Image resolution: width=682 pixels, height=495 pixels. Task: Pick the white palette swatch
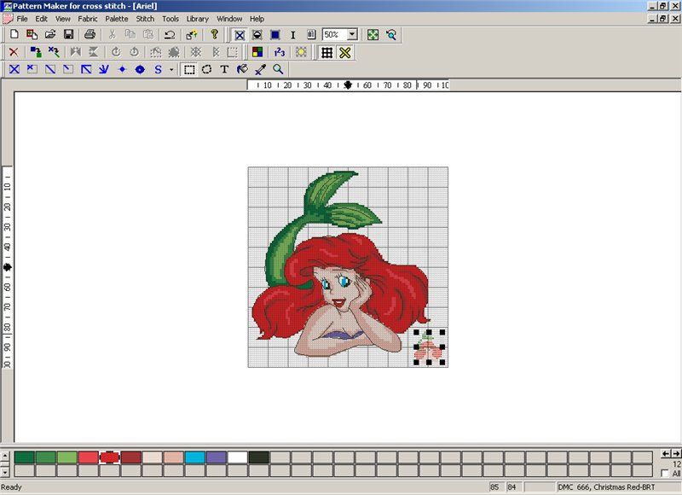(x=238, y=457)
